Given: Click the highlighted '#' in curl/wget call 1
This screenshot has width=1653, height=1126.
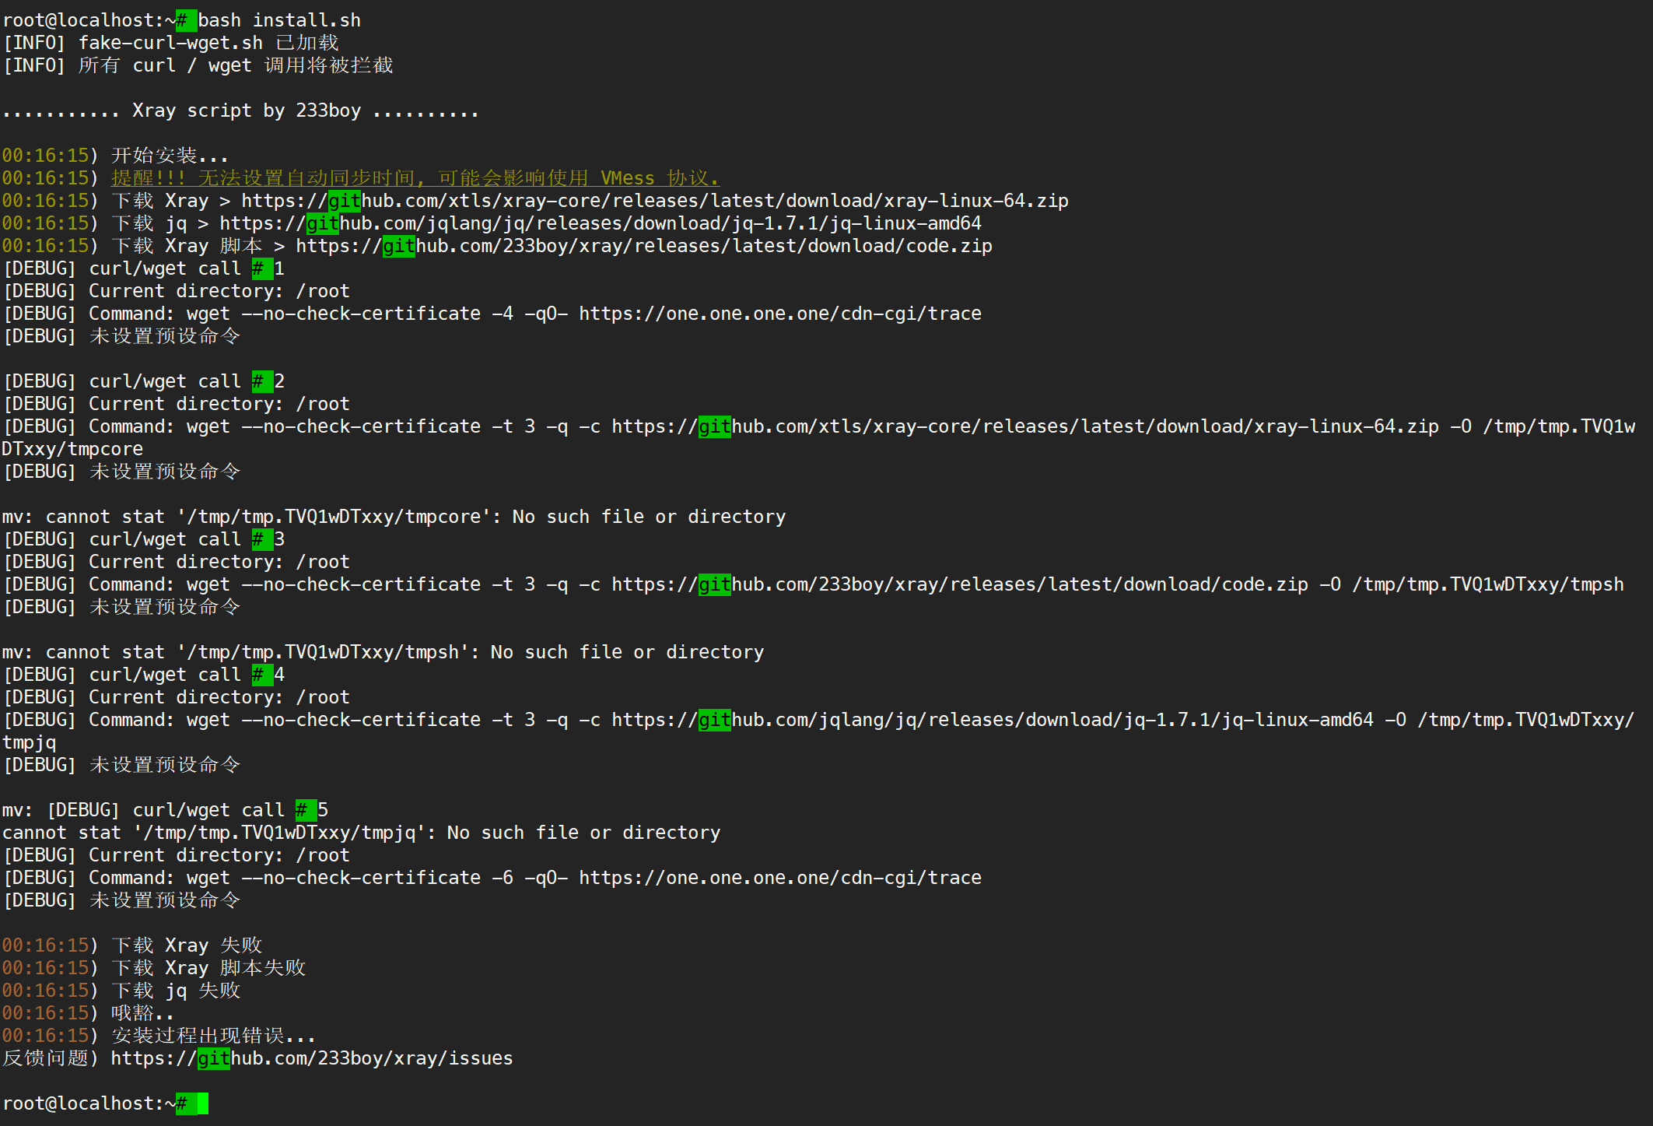Looking at the screenshot, I should [258, 268].
